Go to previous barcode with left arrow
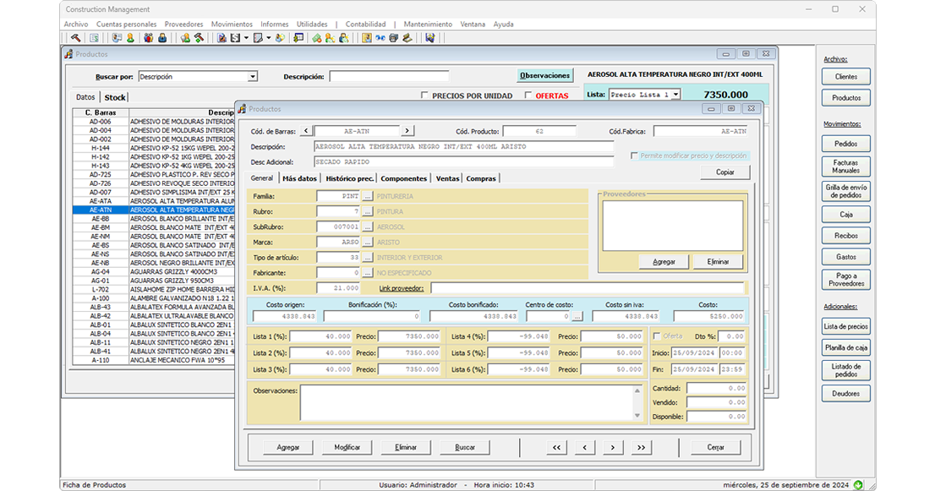935x491 pixels. click(306, 130)
